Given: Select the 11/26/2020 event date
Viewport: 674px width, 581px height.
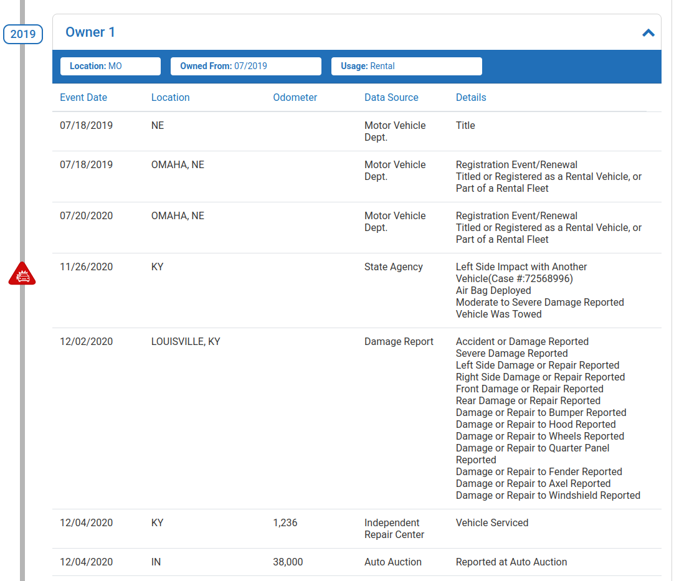Looking at the screenshot, I should [86, 267].
